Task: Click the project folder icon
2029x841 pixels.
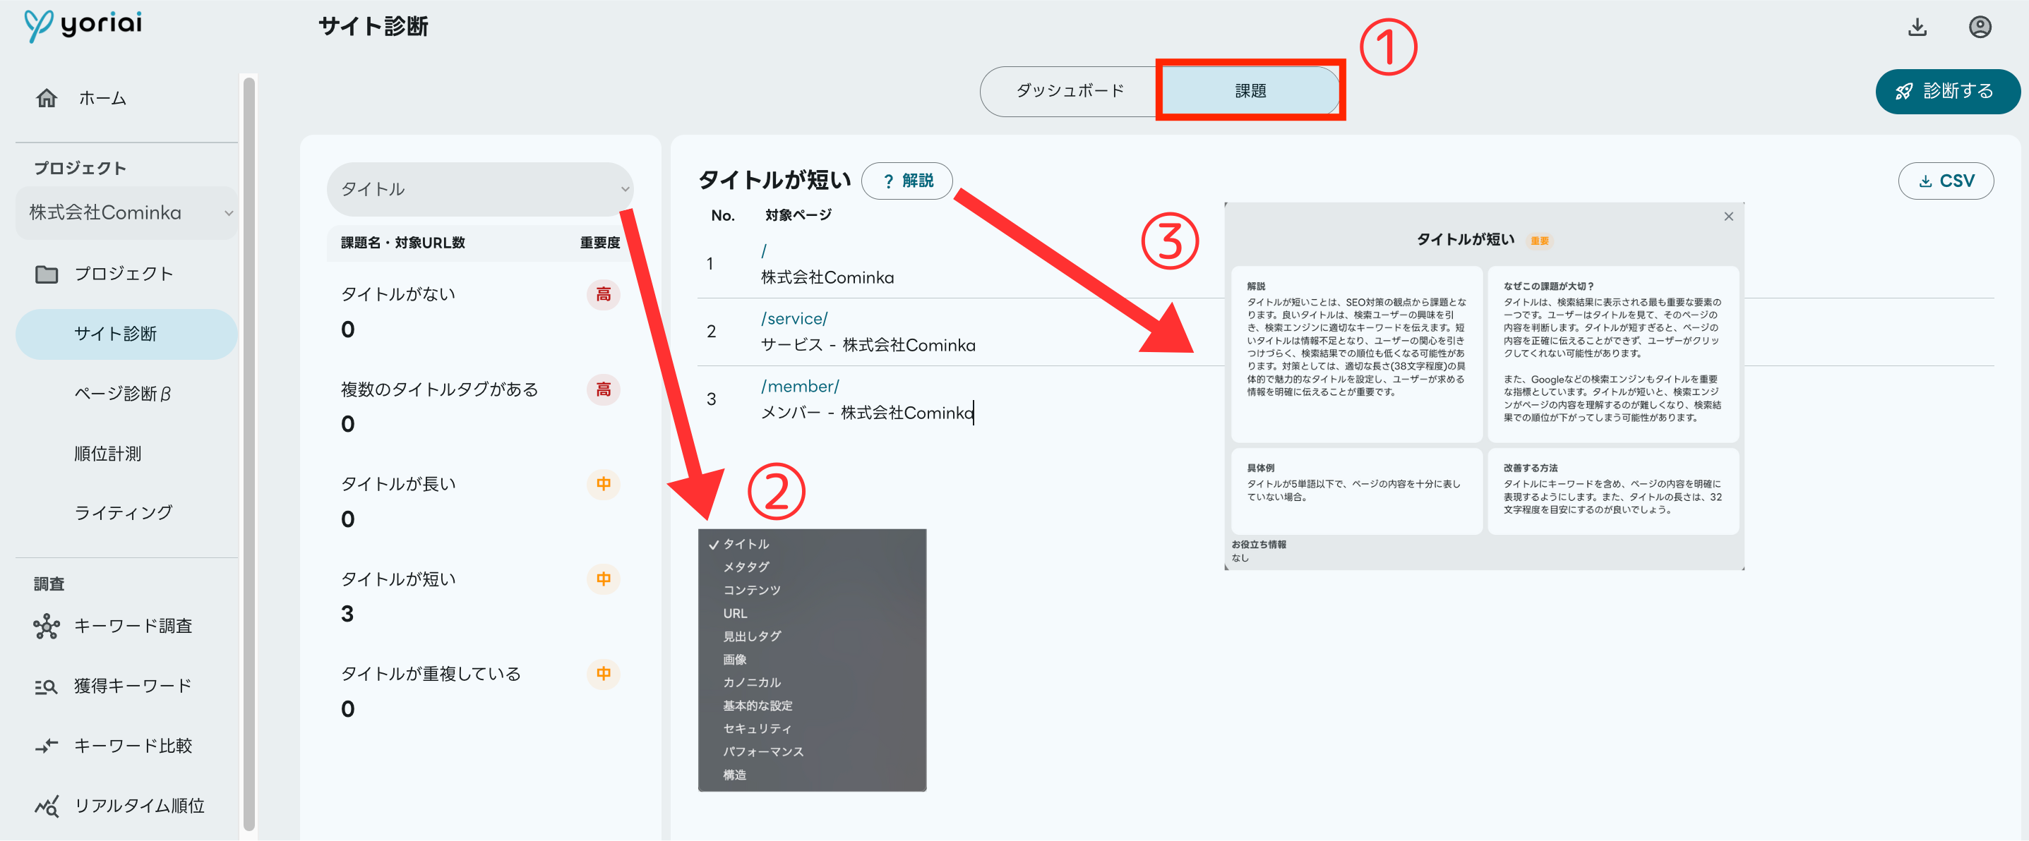Action: click(x=47, y=274)
